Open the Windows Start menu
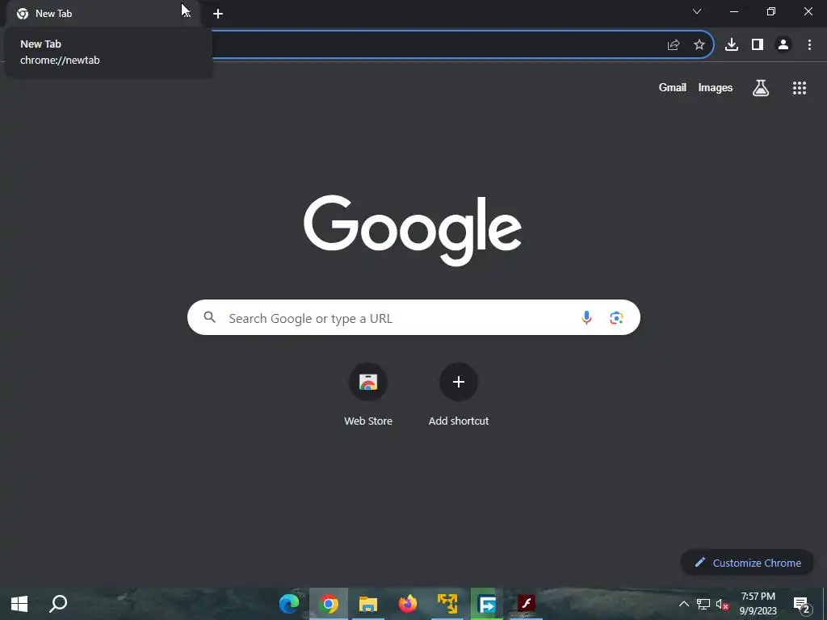Viewport: 827px width, 620px height. click(x=19, y=604)
